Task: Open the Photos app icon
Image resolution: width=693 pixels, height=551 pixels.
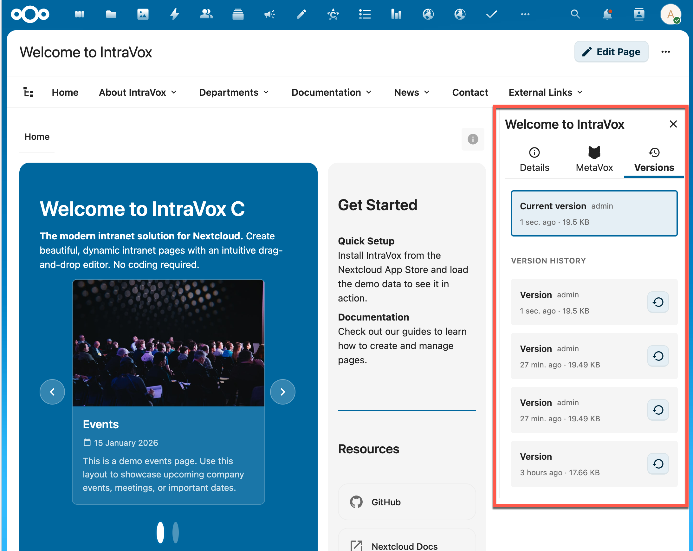Action: 143,14
